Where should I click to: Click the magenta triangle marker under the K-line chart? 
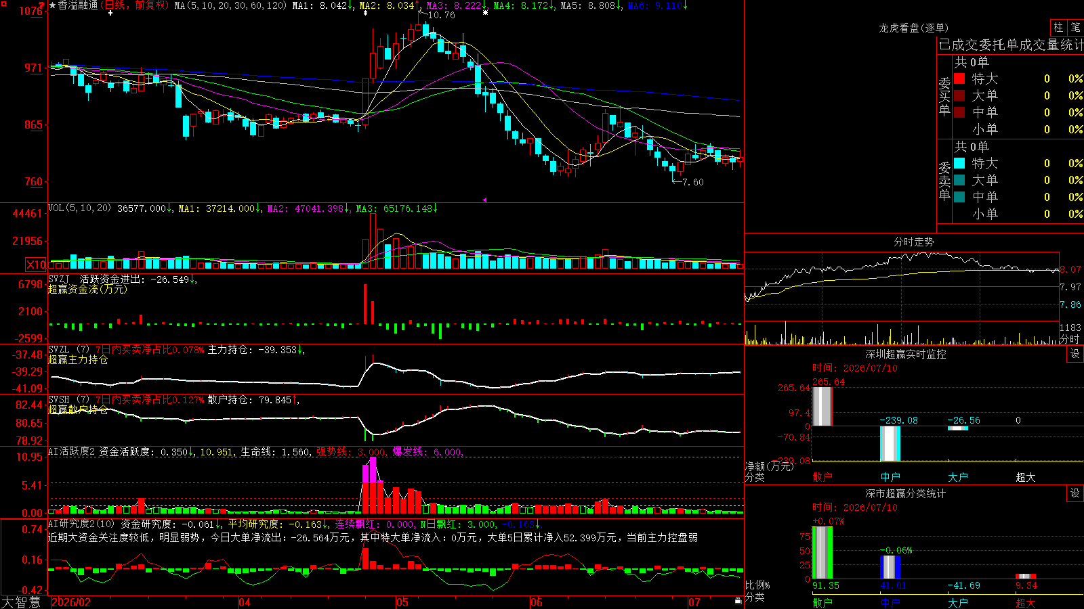pos(484,200)
